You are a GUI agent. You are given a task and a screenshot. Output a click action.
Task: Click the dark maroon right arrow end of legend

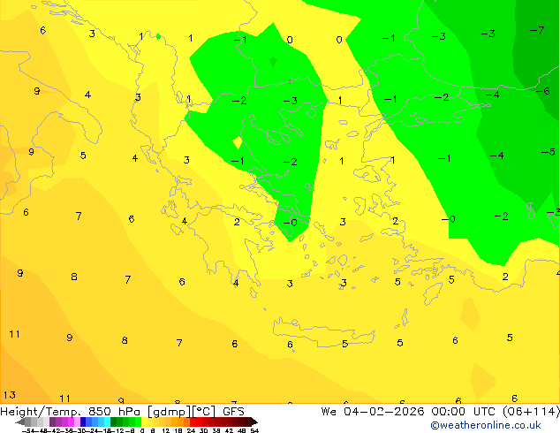click(x=254, y=422)
